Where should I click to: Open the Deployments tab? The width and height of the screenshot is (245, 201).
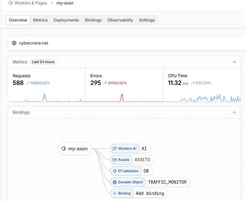[x=66, y=20]
